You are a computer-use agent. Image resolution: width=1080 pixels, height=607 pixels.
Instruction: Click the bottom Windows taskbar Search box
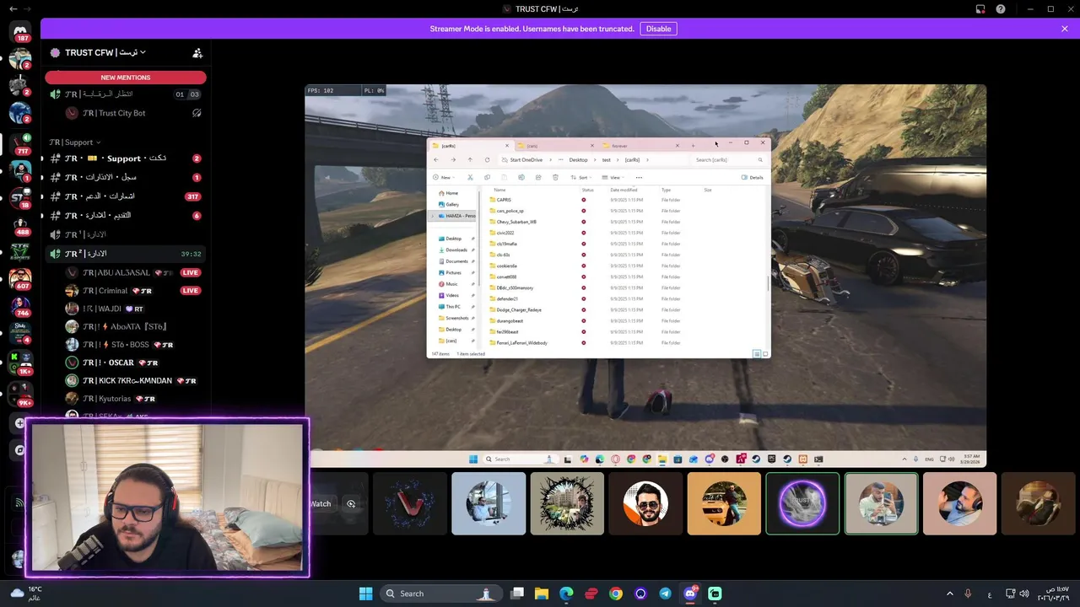coord(440,594)
